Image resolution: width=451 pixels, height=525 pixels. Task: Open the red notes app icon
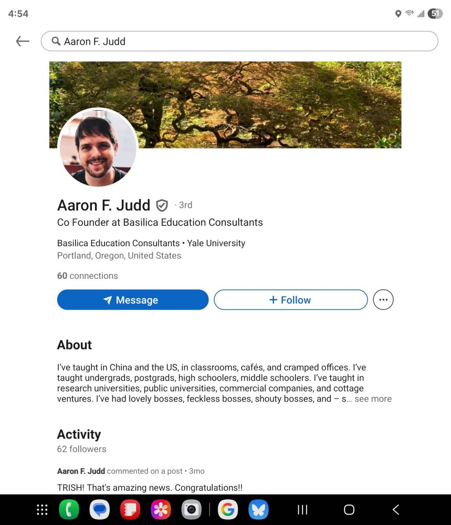130,510
